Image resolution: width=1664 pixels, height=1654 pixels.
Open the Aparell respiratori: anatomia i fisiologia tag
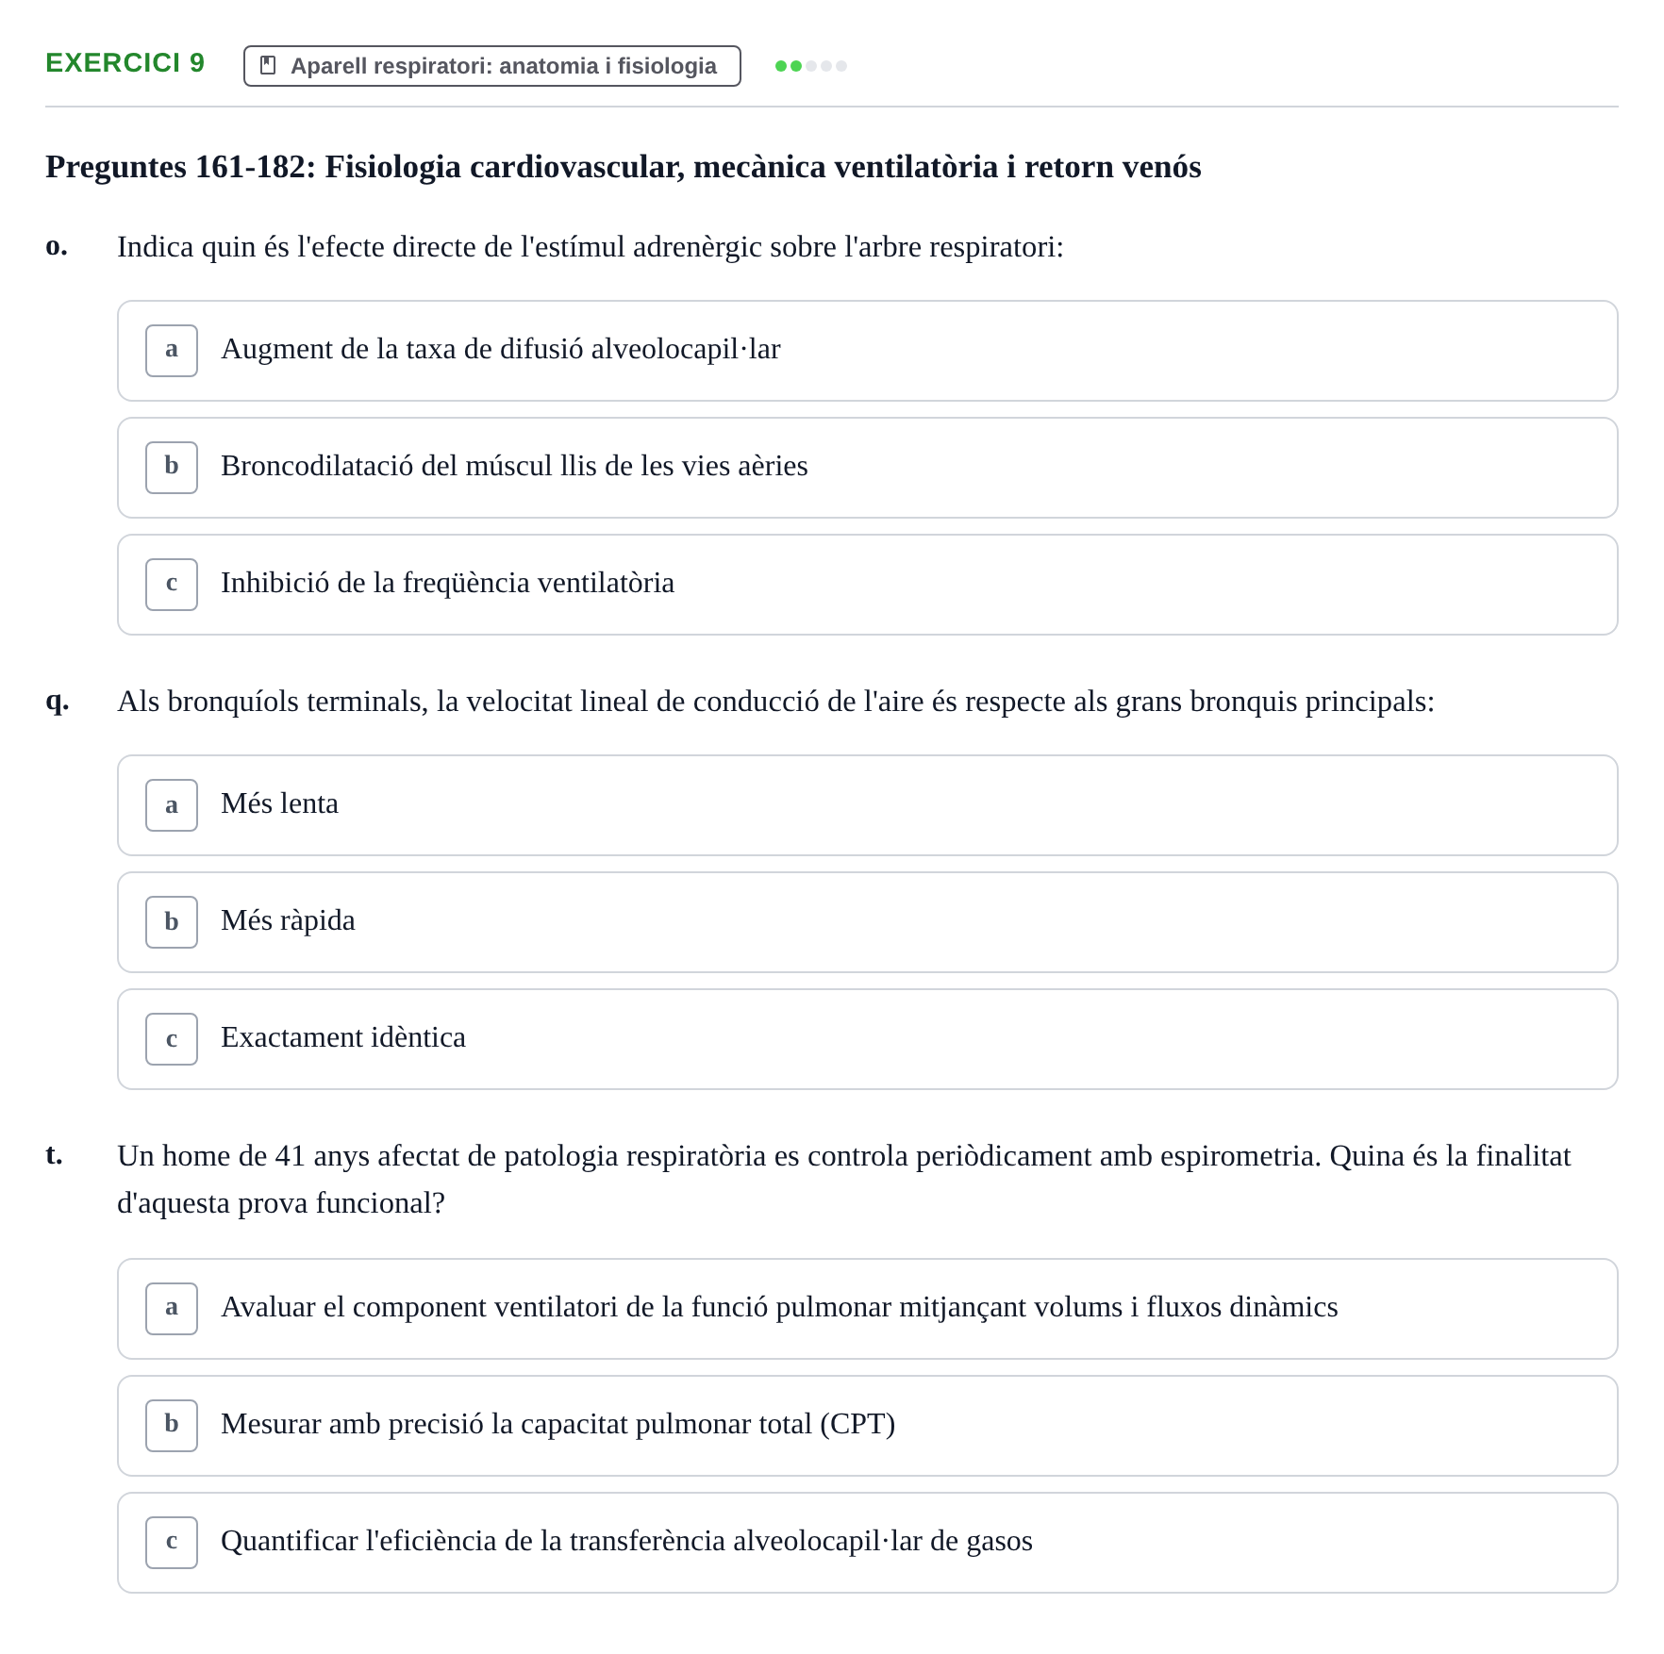491,66
